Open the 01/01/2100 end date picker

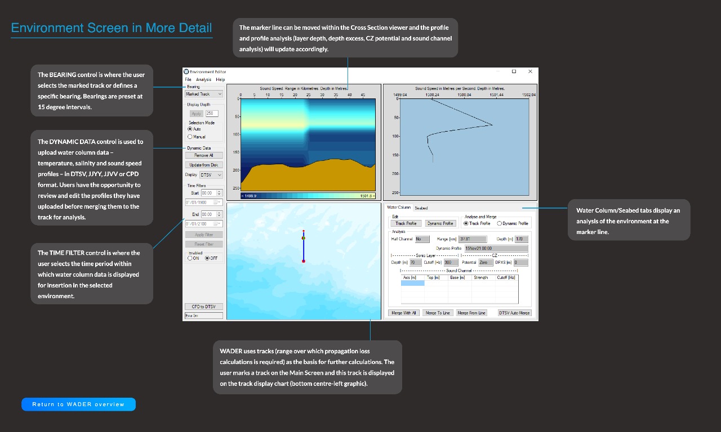217,223
